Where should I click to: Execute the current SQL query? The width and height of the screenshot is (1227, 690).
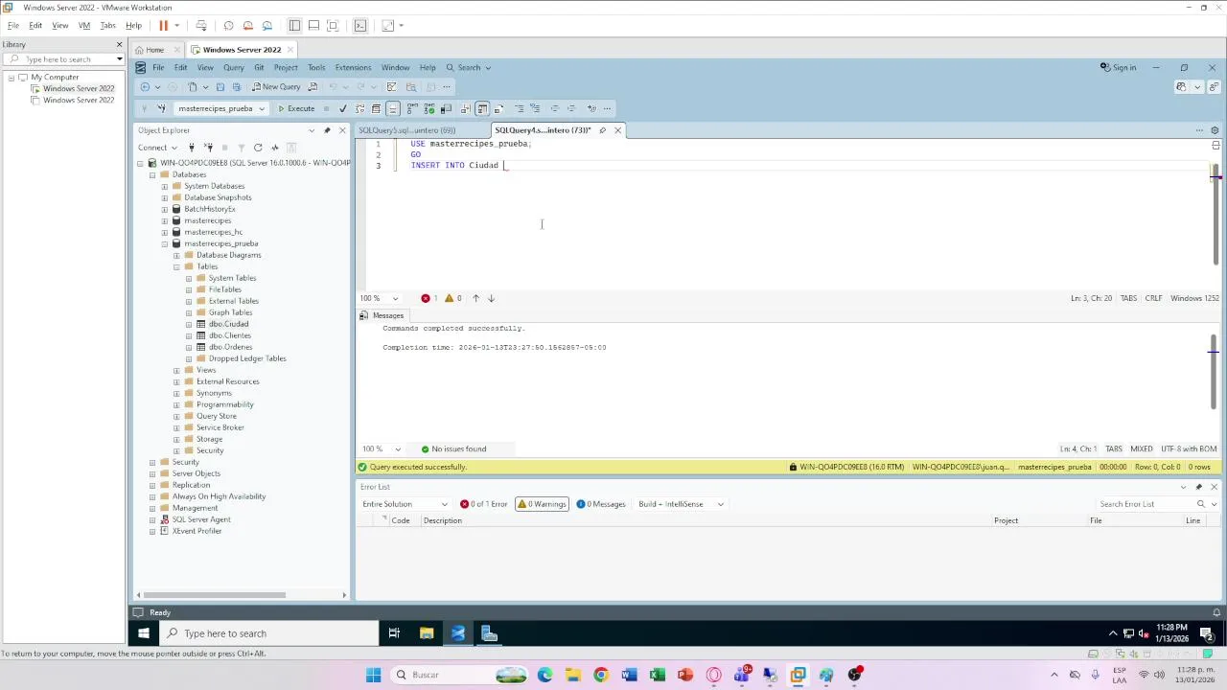[296, 108]
